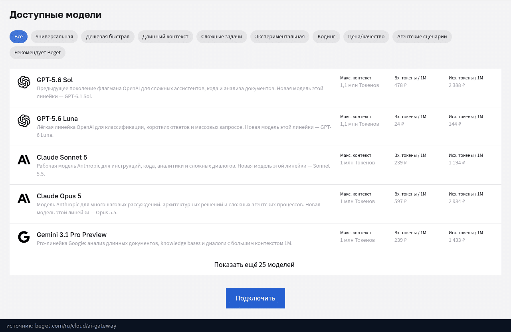Open the Claude Opus 5 model title
This screenshot has width=511, height=332.
point(59,196)
